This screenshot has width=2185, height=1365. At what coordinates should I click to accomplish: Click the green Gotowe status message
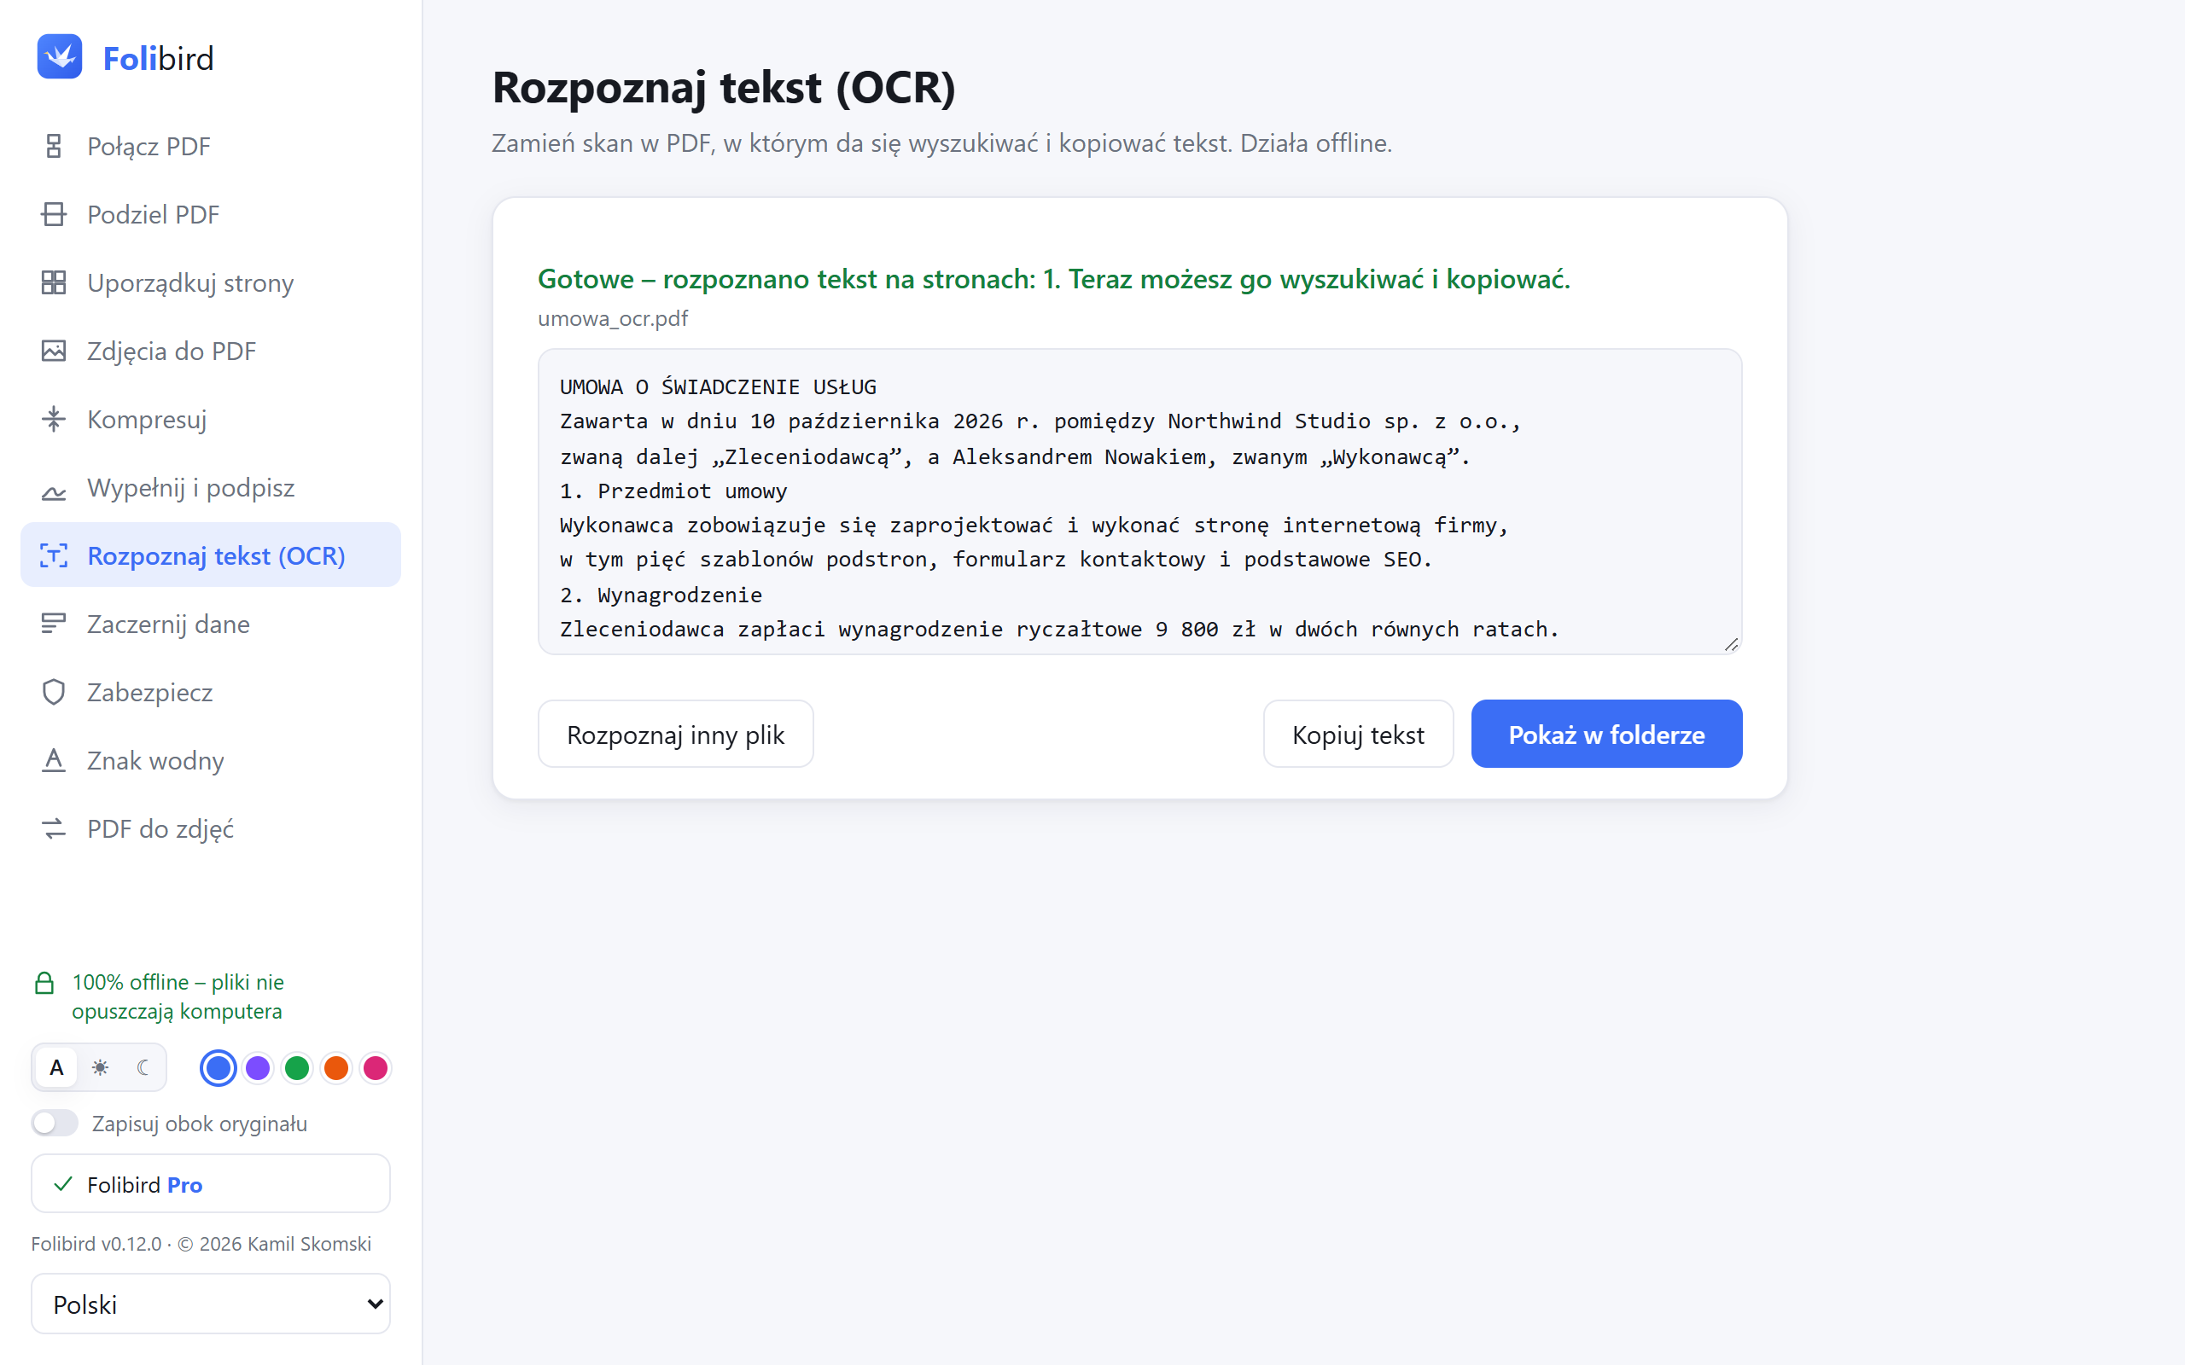(1054, 279)
